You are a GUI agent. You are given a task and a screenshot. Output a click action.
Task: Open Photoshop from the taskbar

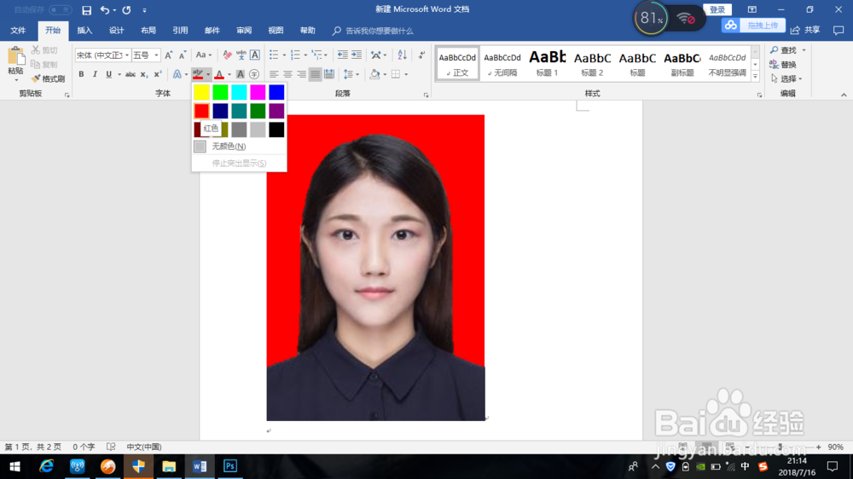230,466
